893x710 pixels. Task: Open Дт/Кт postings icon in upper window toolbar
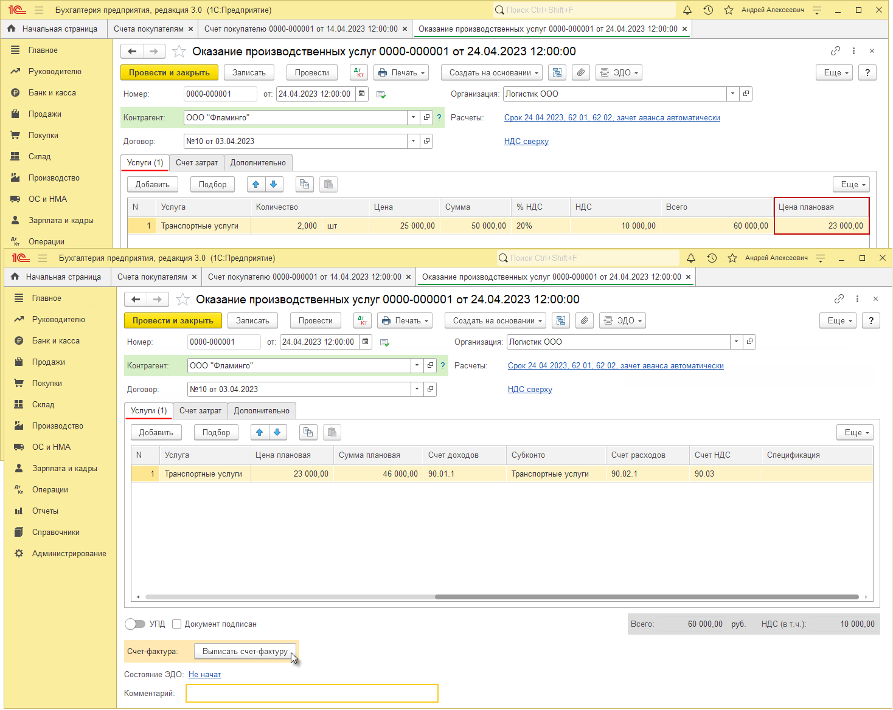[x=359, y=72]
